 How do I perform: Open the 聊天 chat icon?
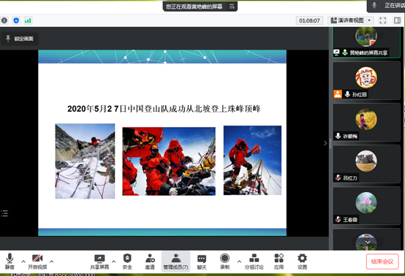[202, 261]
